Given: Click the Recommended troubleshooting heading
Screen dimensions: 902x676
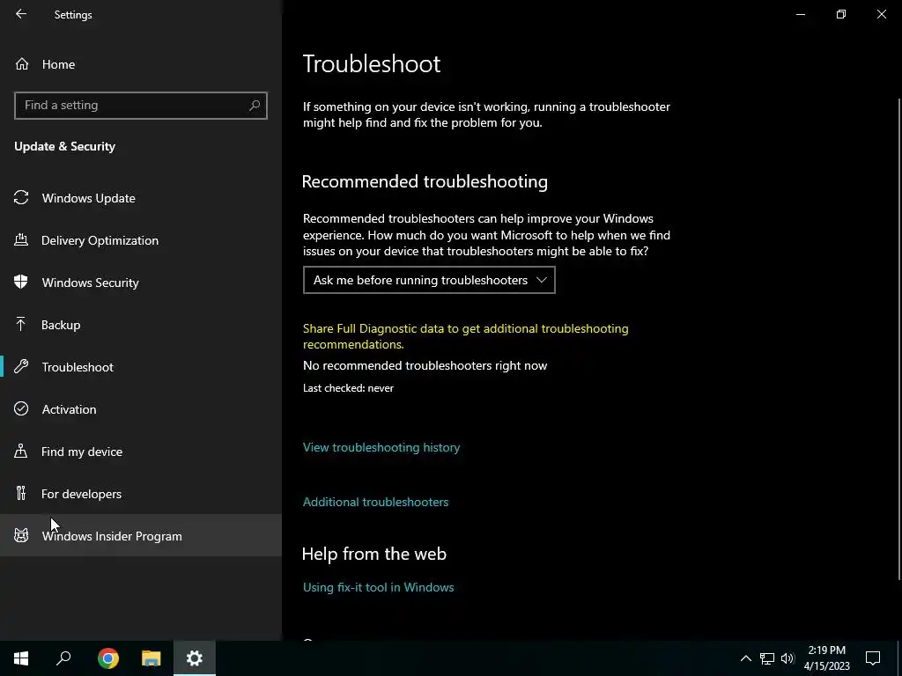Looking at the screenshot, I should coord(425,181).
